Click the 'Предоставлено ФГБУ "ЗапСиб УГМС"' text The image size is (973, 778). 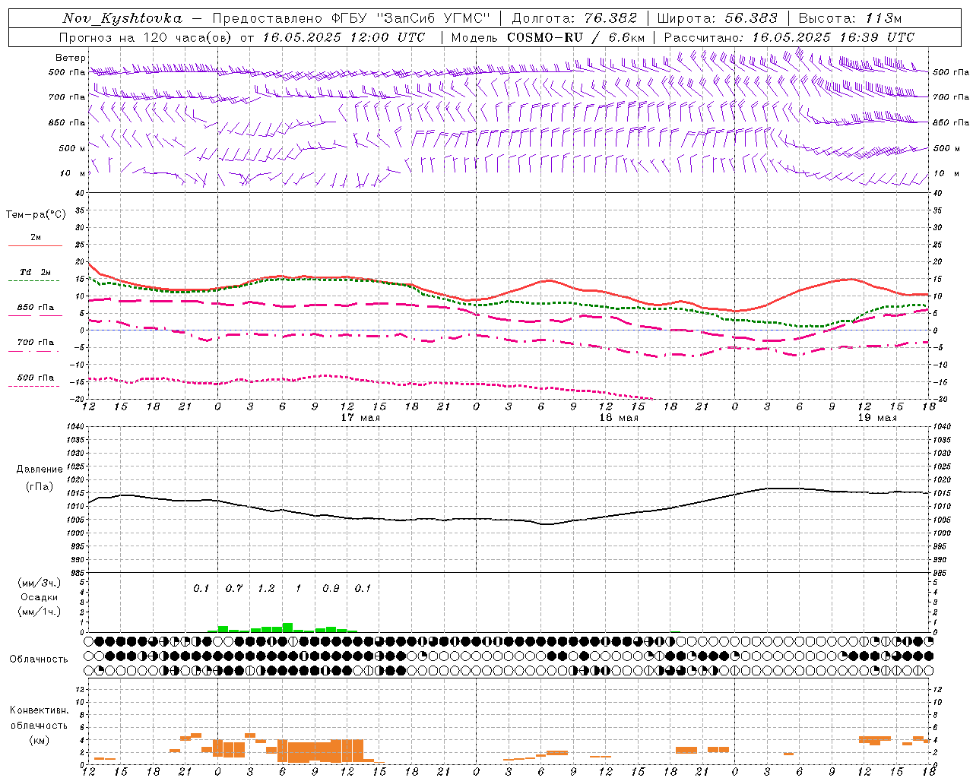pos(352,18)
